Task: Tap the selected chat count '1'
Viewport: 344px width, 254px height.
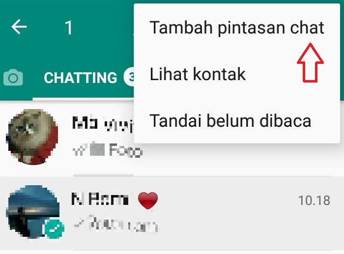Action: [x=69, y=28]
